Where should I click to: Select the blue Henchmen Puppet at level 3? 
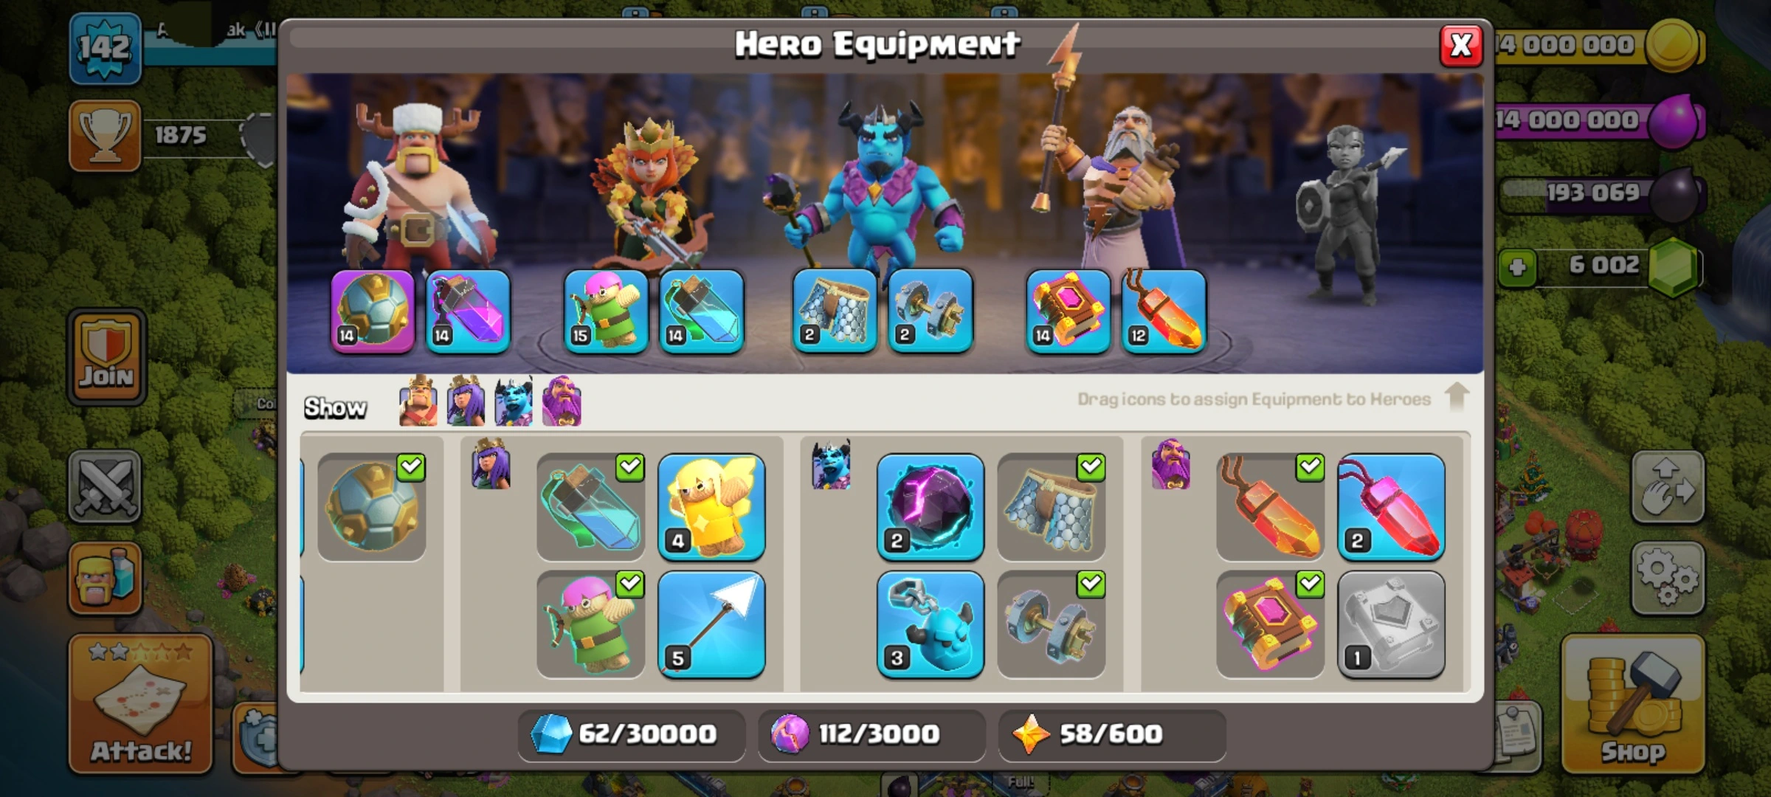(x=931, y=624)
